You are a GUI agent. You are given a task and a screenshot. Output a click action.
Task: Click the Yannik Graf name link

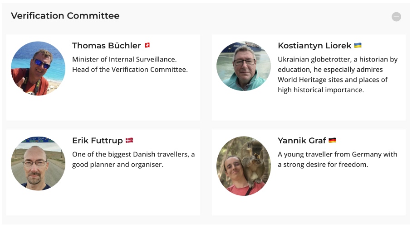302,141
